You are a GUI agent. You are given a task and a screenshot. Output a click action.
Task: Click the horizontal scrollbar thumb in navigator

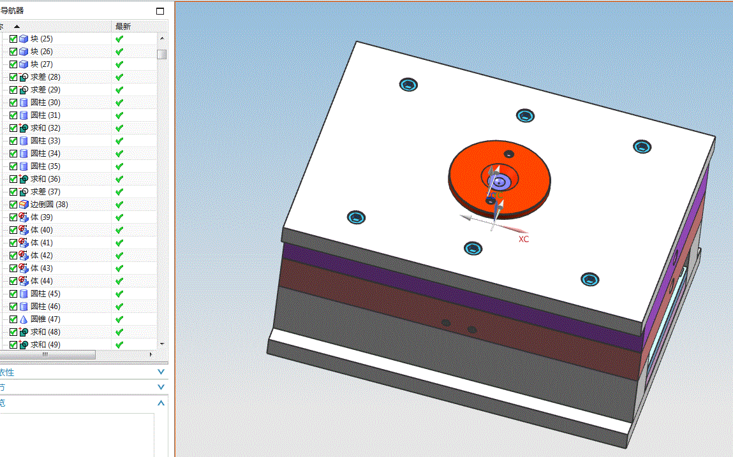click(47, 354)
